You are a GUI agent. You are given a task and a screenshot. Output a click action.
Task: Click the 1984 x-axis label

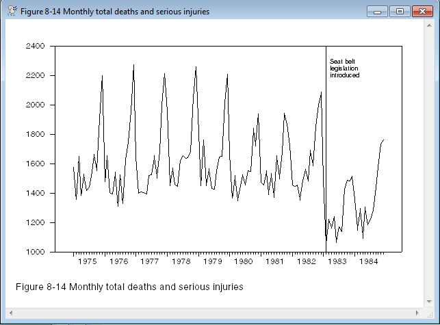click(x=367, y=262)
